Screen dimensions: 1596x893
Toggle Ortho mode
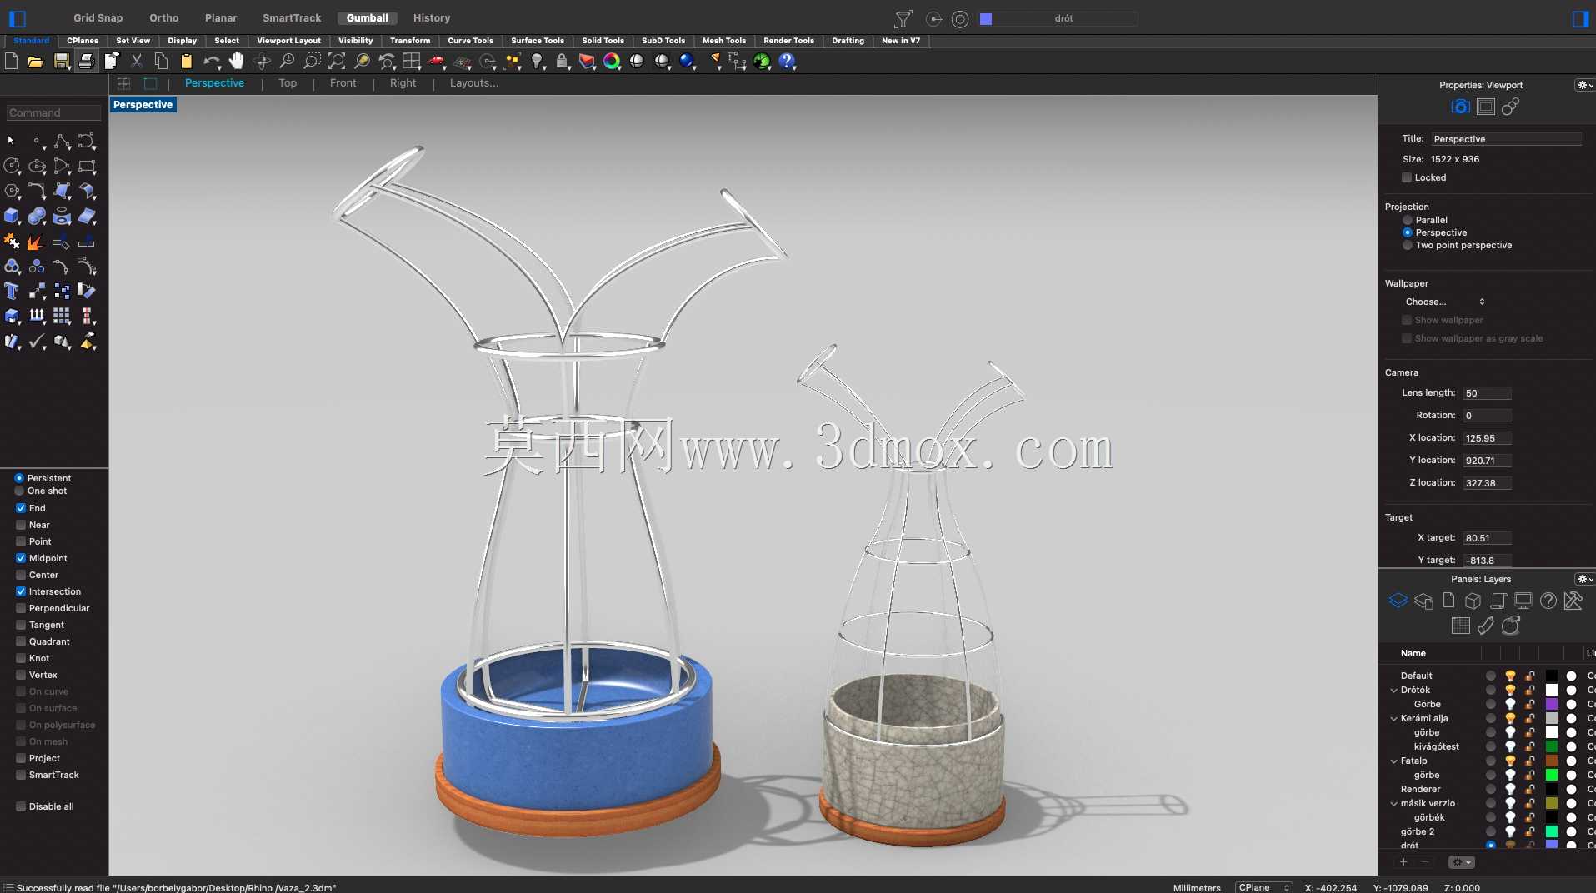point(164,17)
